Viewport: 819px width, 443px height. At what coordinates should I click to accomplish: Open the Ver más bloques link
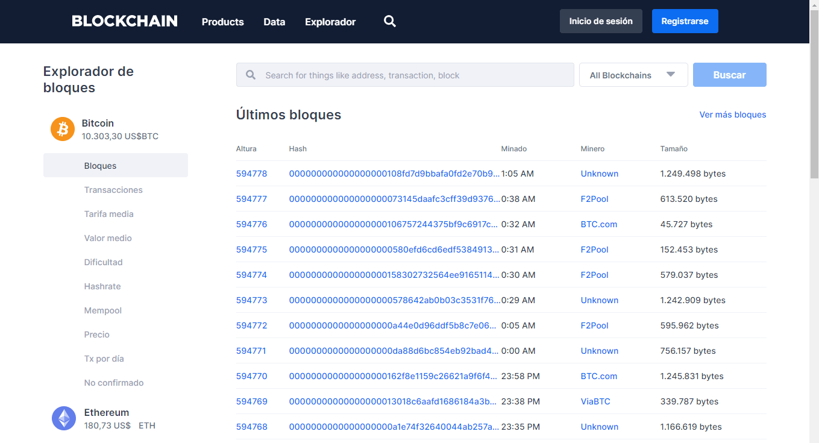point(733,115)
